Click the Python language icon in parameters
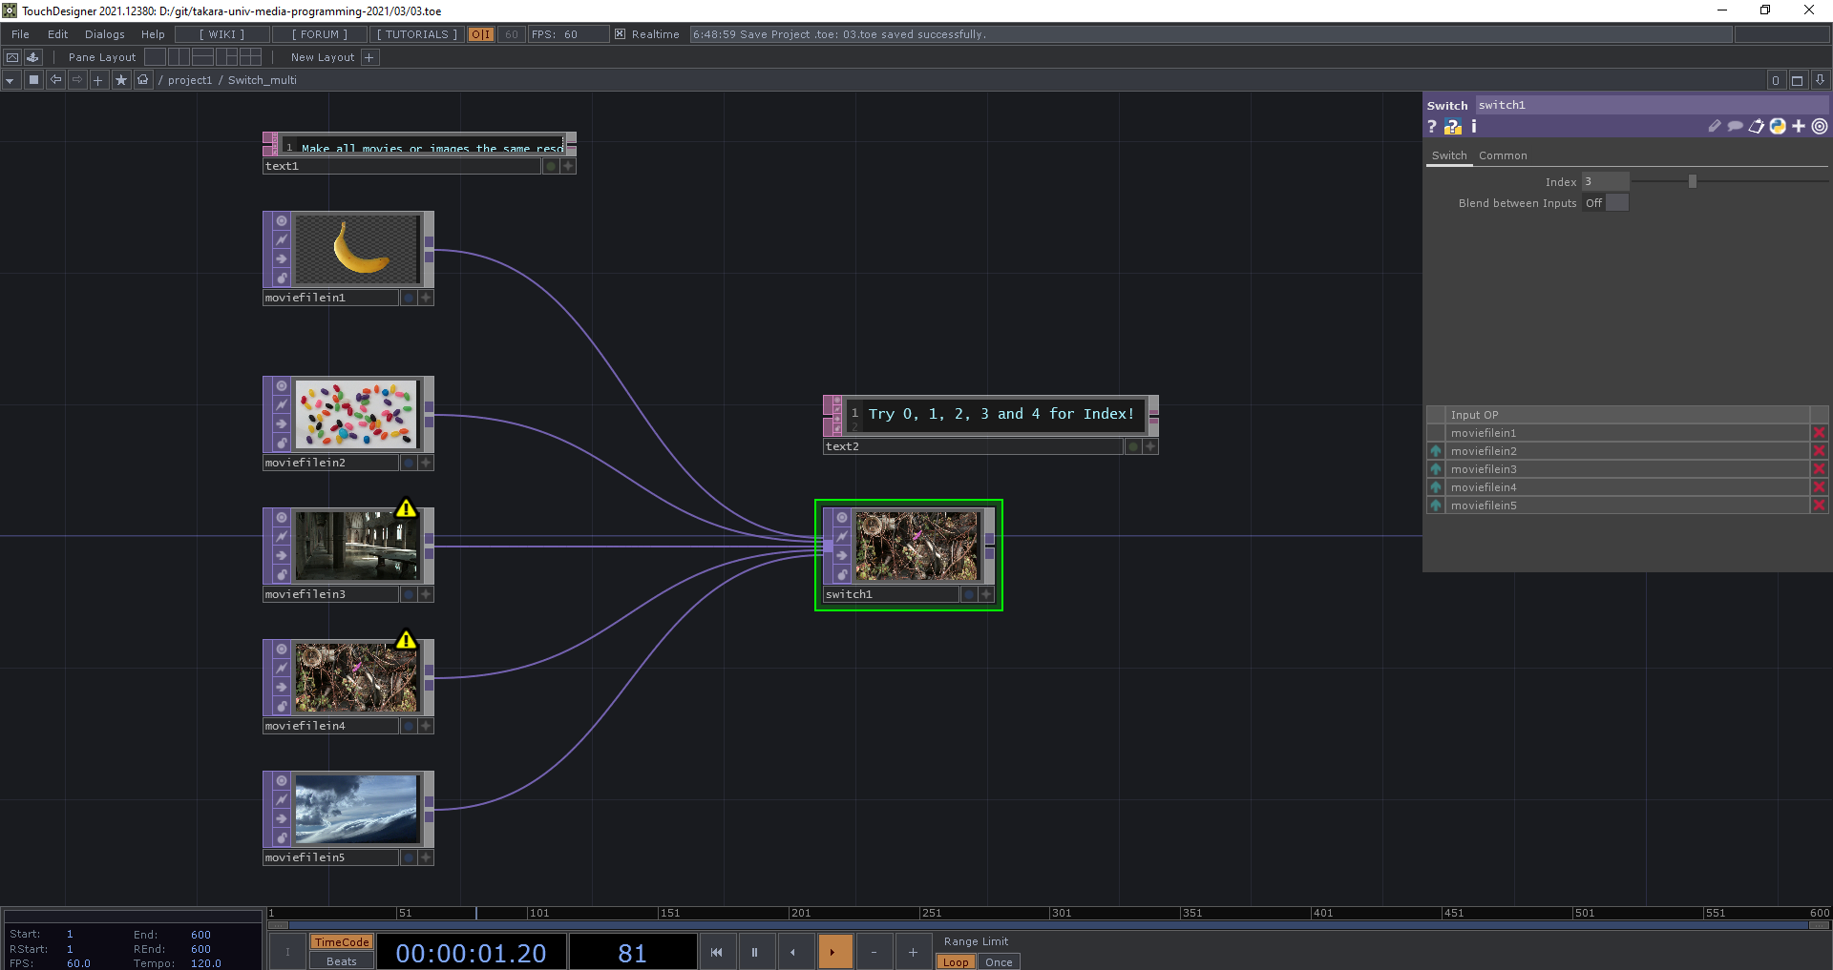The height and width of the screenshot is (970, 1833). pyautogui.click(x=1777, y=127)
